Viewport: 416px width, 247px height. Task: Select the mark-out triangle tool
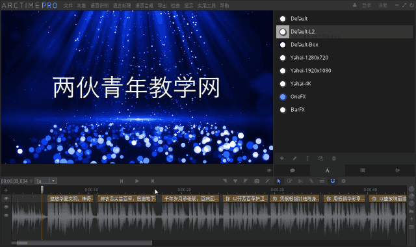246,181
